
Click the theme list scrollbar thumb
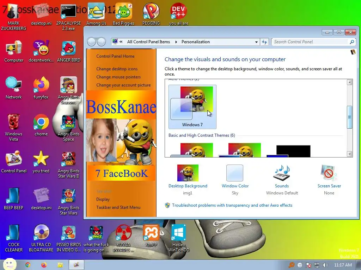click(349, 117)
